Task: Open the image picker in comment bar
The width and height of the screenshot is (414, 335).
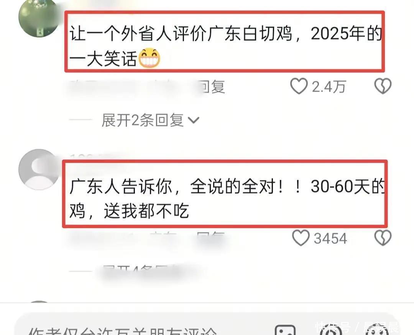Action: [x=285, y=330]
